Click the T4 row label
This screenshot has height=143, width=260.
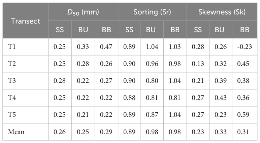coord(12,98)
